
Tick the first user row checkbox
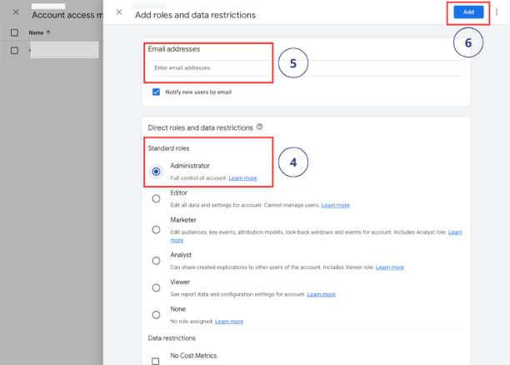point(14,51)
